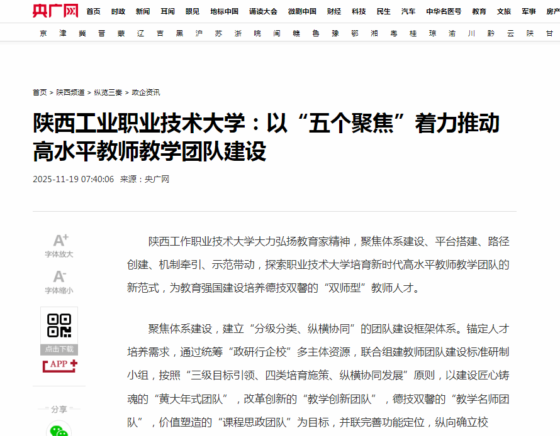Go to 陕西频道 breadcrumb link
The height and width of the screenshot is (436, 560).
click(70, 92)
